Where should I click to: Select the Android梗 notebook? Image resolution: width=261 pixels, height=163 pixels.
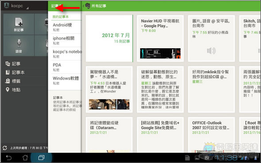[x=66, y=27]
